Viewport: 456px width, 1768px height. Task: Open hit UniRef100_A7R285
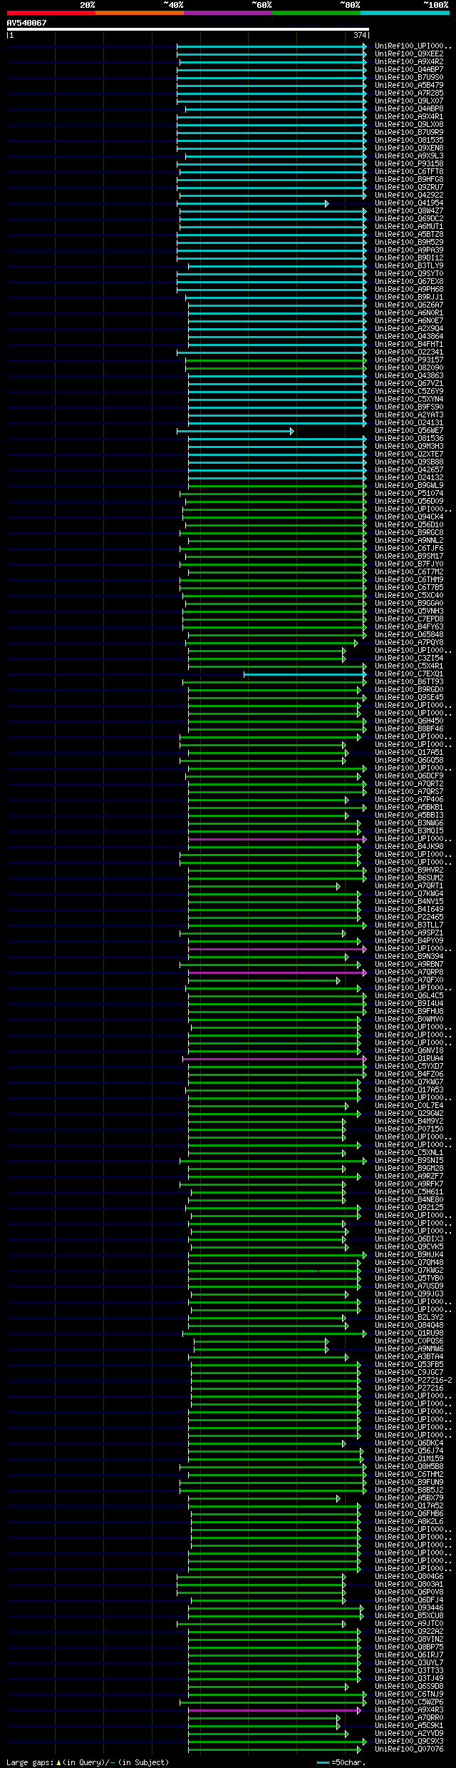[x=409, y=93]
